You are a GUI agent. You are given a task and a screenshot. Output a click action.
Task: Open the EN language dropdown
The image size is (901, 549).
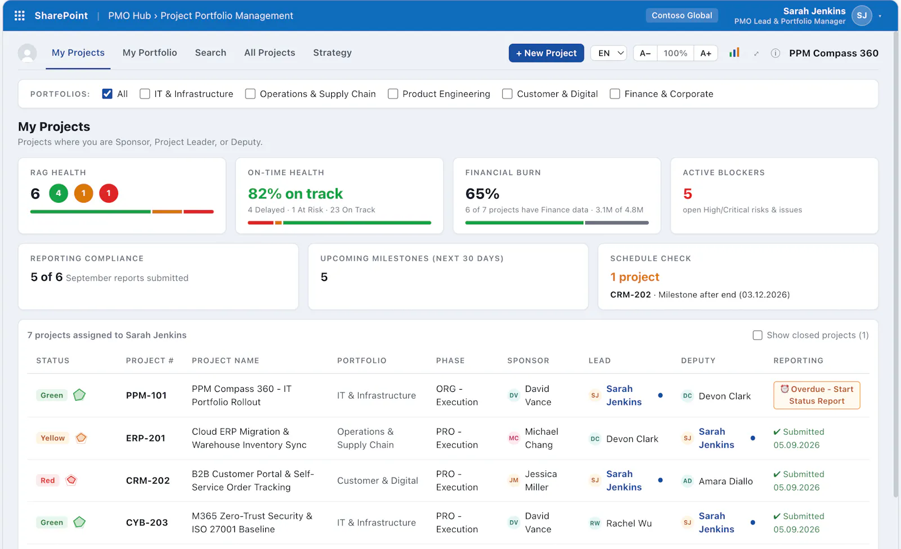point(609,53)
